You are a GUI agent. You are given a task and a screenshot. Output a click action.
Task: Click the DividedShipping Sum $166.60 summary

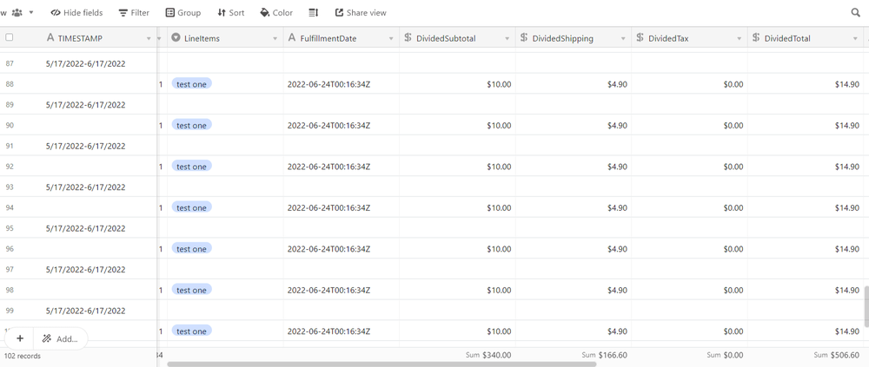coord(604,355)
